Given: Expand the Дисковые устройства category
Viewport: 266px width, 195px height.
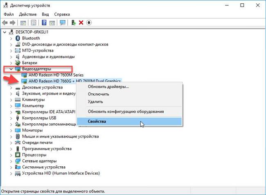Looking at the screenshot, I should (11, 88).
